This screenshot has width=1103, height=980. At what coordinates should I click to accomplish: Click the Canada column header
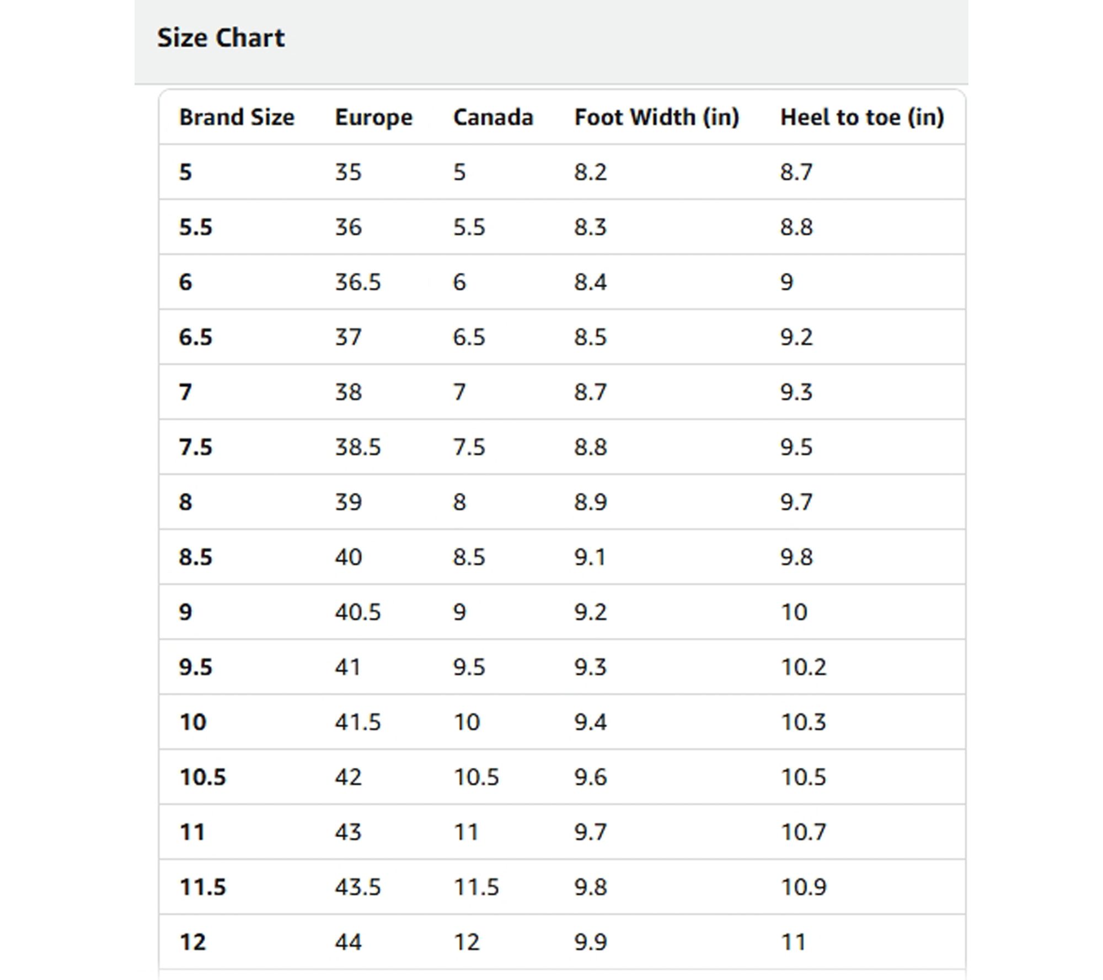pos(493,117)
